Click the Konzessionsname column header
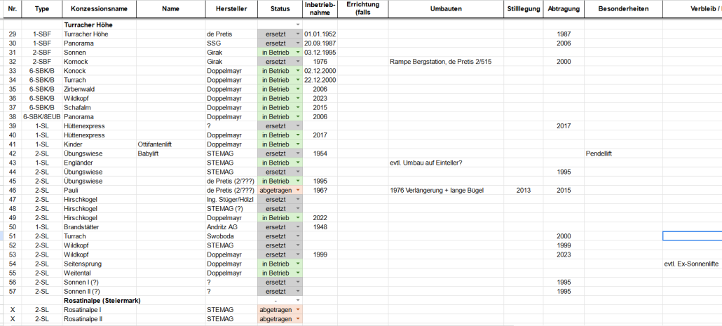Viewport: 722px width, 326px height. 99,9
